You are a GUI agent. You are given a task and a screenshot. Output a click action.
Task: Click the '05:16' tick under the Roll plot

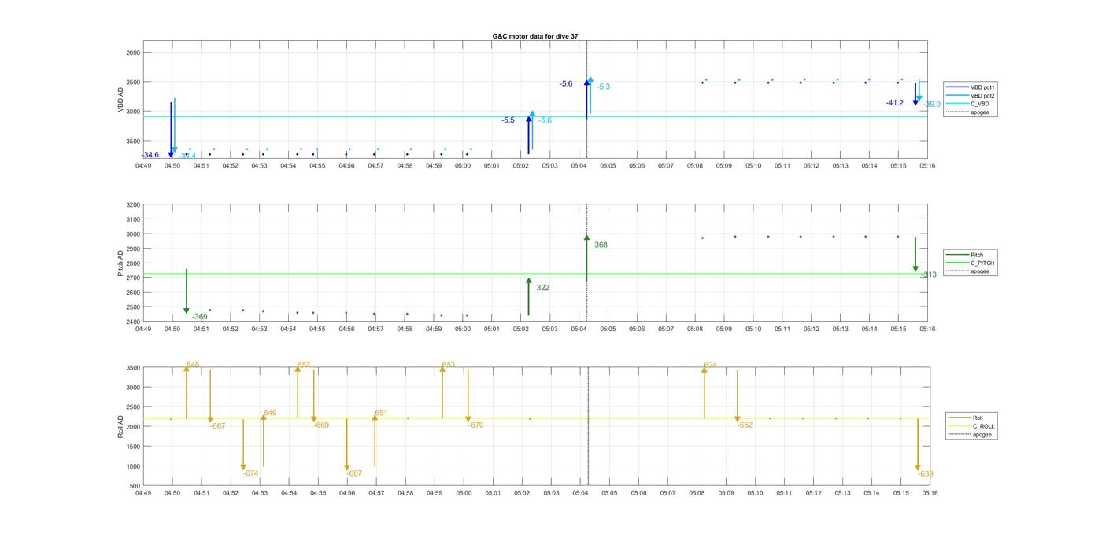930,493
